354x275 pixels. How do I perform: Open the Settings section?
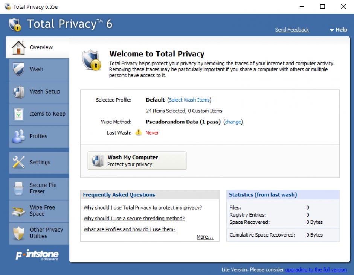(x=39, y=163)
